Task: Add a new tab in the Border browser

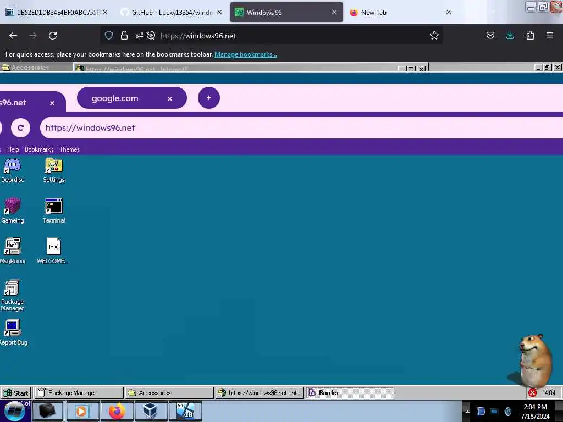Action: (208, 98)
